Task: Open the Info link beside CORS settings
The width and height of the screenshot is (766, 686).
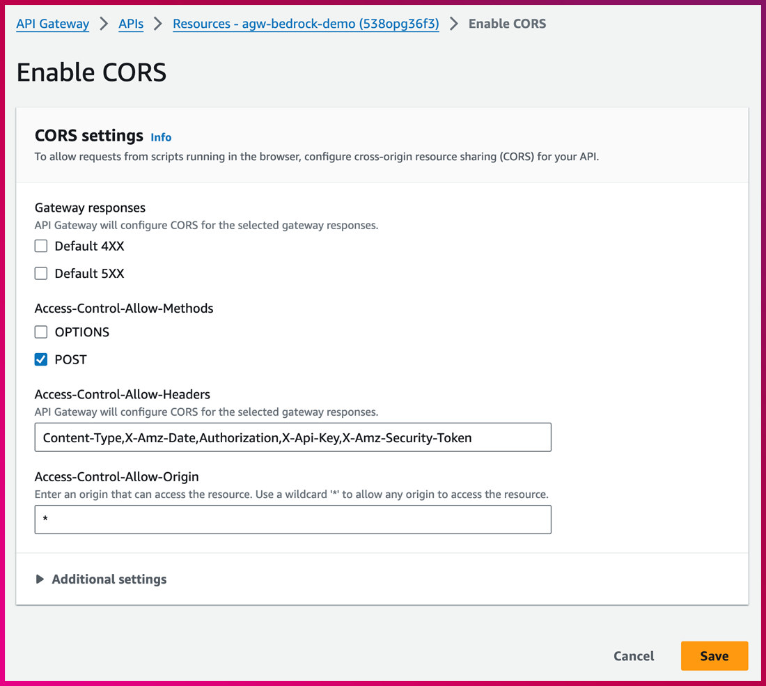Action: 161,137
